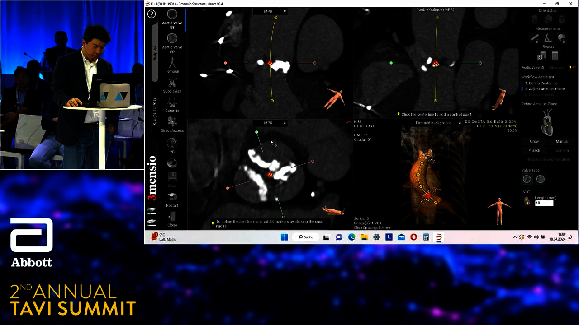Click the < Back button
The height and width of the screenshot is (325, 579).
click(534, 150)
